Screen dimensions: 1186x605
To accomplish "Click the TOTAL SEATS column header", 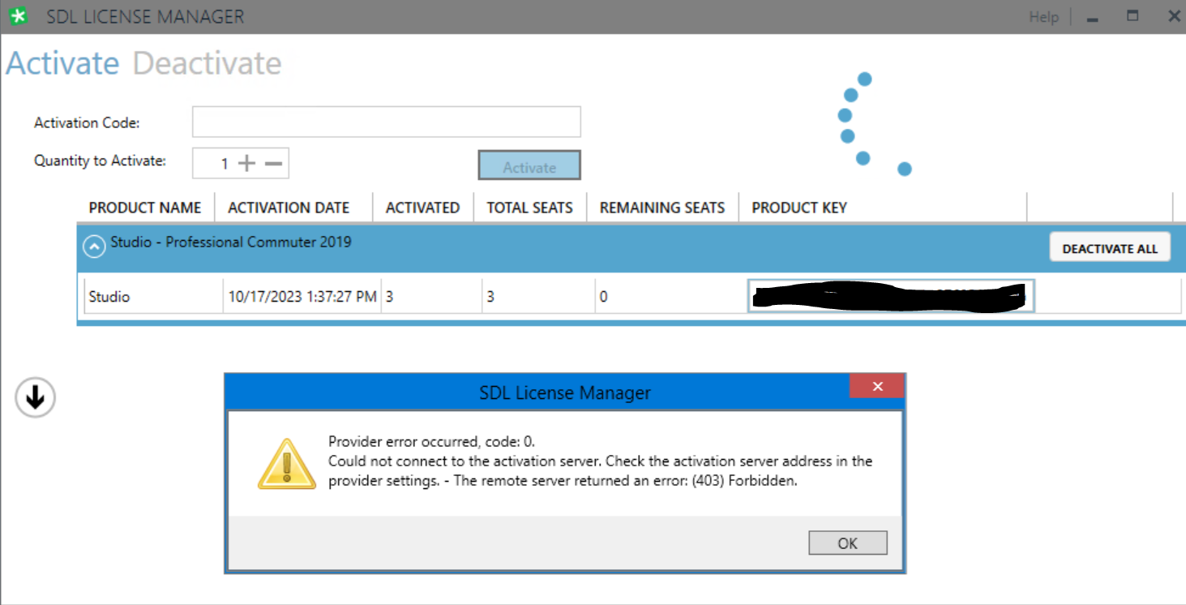I will (x=529, y=208).
